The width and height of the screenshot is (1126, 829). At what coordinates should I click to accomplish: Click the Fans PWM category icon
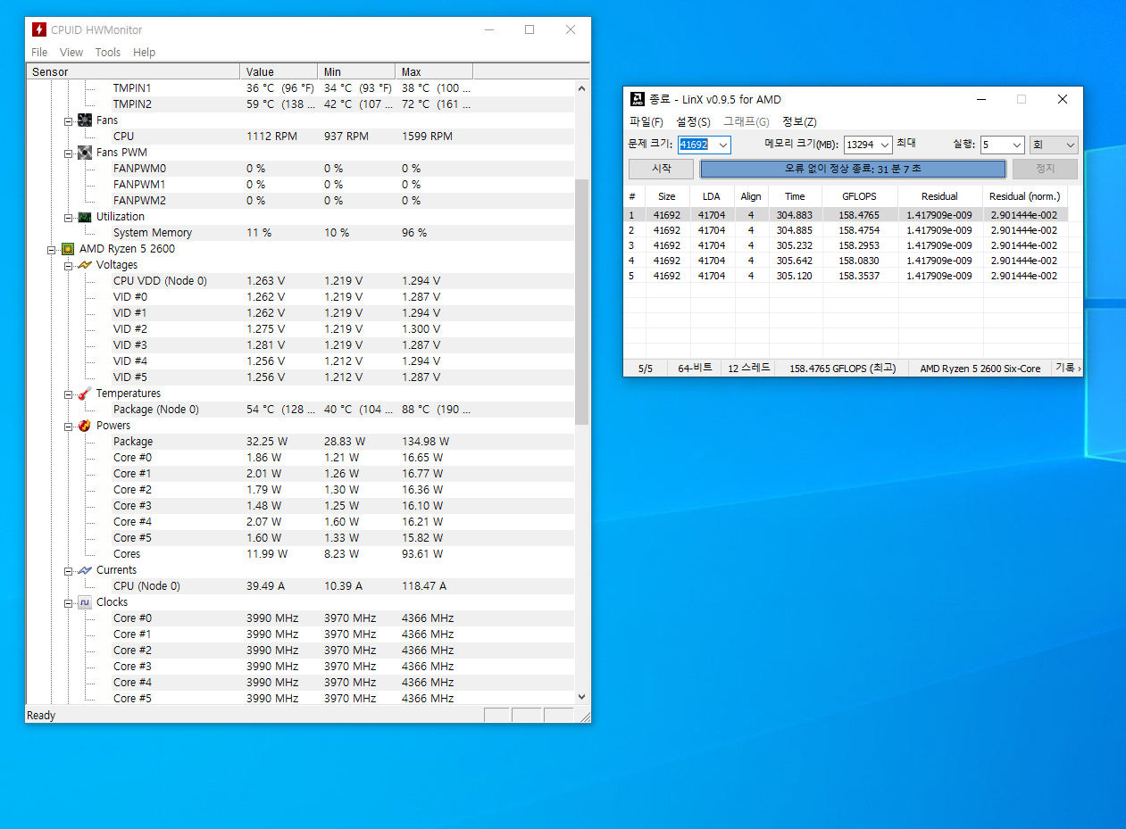85,153
